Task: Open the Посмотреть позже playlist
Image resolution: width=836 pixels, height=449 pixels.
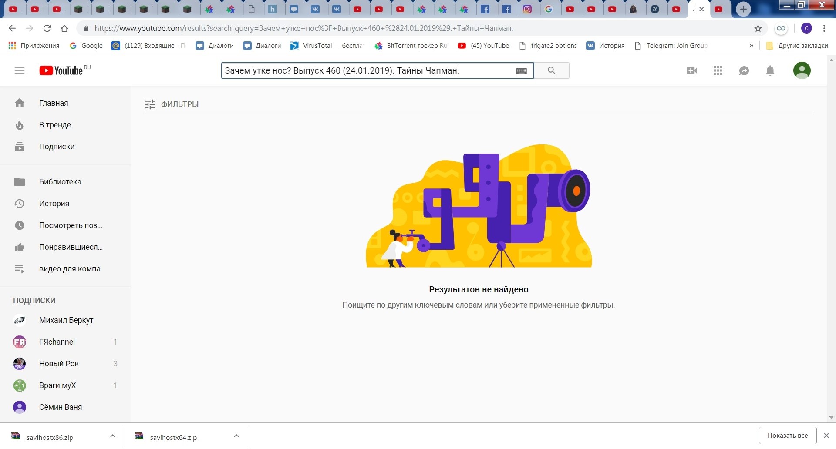Action: point(65,225)
